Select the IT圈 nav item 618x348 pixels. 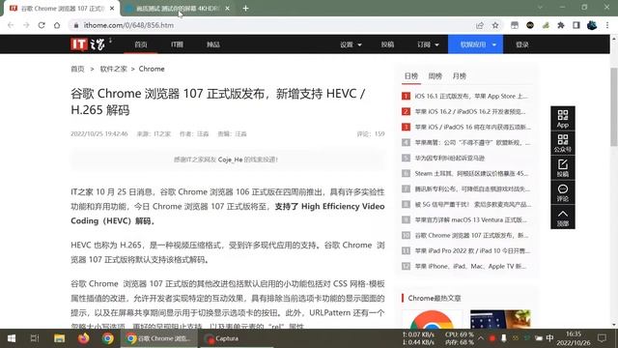(x=177, y=44)
